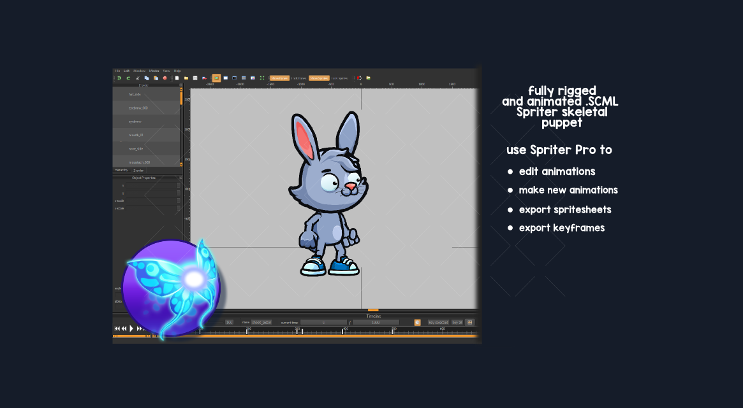Click the Copy icon in the toolbar
This screenshot has height=408, width=743.
(147, 78)
